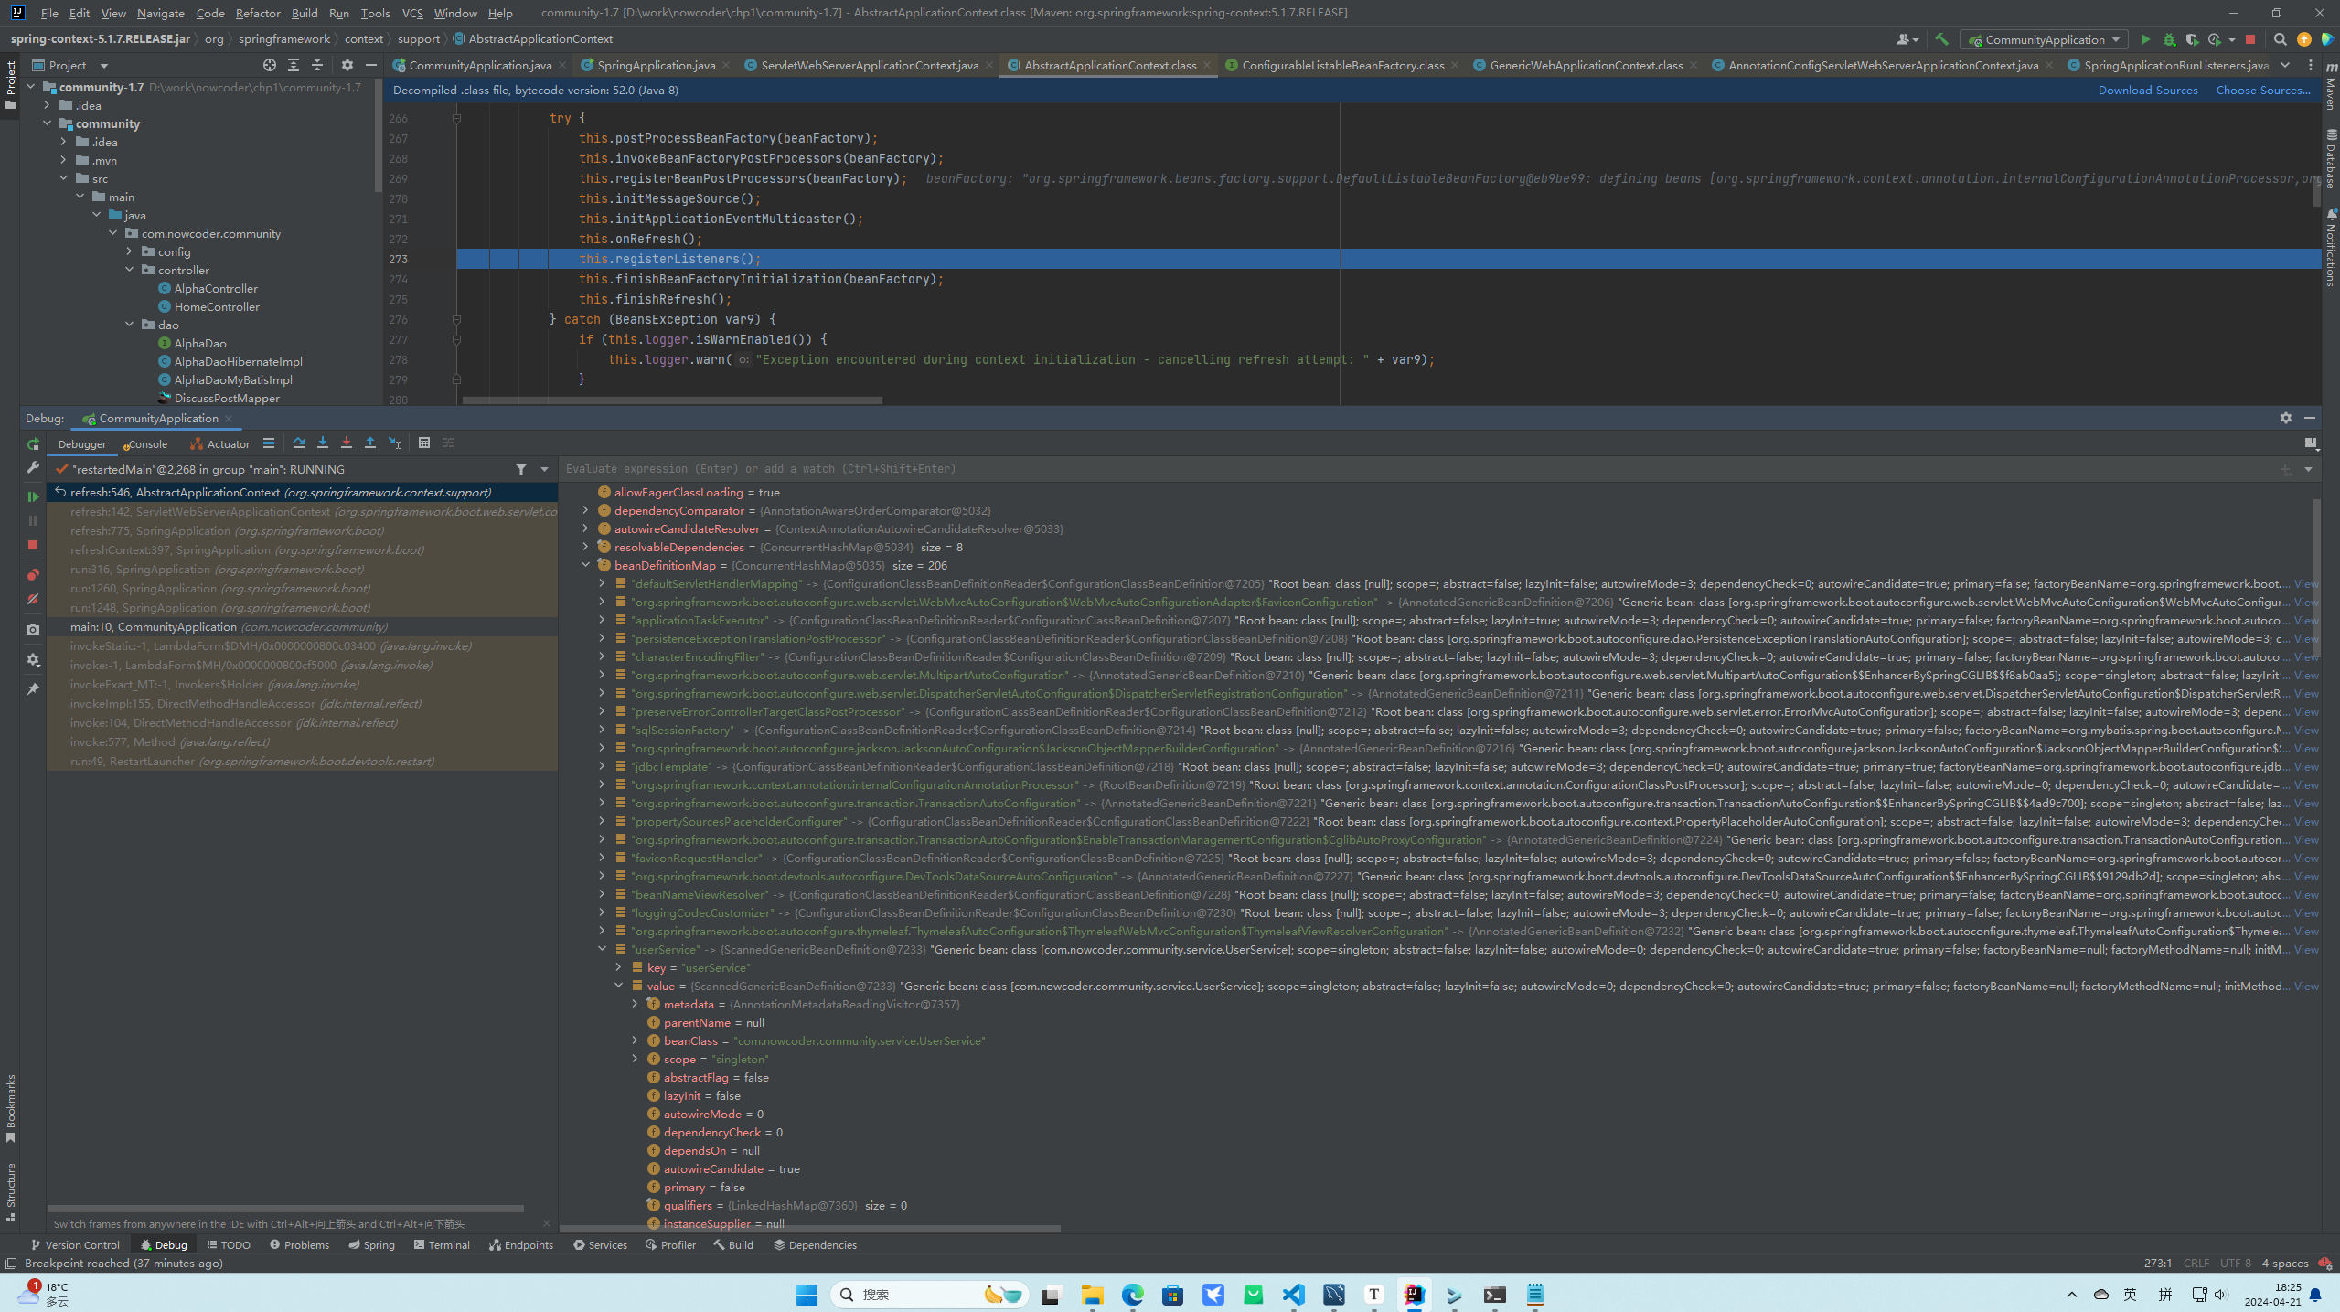
Task: Open Microsoft Edge from the taskbar
Action: click(1133, 1294)
